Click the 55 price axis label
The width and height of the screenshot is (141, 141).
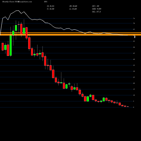pyautogui.click(x=134, y=41)
